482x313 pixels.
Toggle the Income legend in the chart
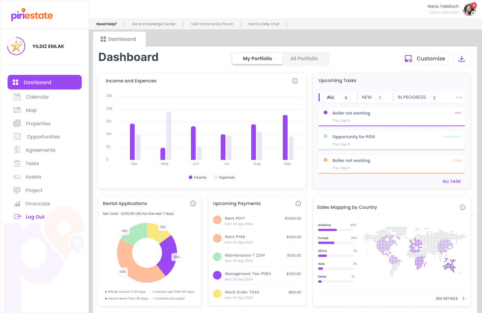click(x=197, y=177)
